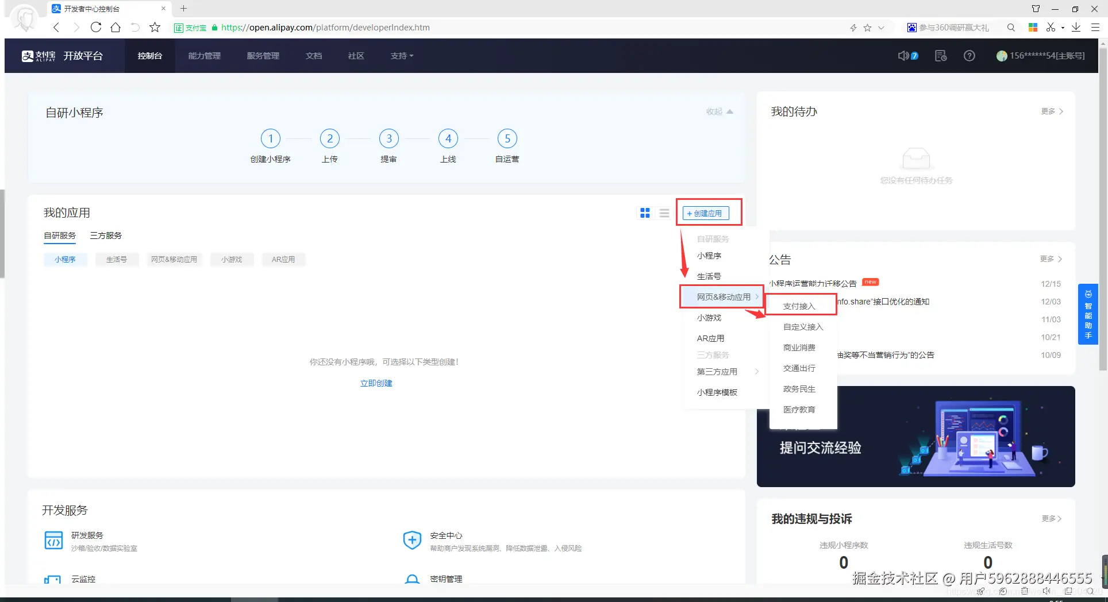Filter apps by 小程序 tag
This screenshot has width=1108, height=602.
click(65, 260)
